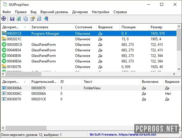Click bottom list horizontal scrollbar thumb
The height and width of the screenshot is (138, 182).
[x=26, y=128]
